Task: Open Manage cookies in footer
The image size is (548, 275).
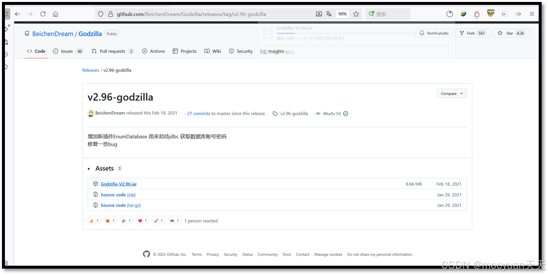Action: point(328,254)
